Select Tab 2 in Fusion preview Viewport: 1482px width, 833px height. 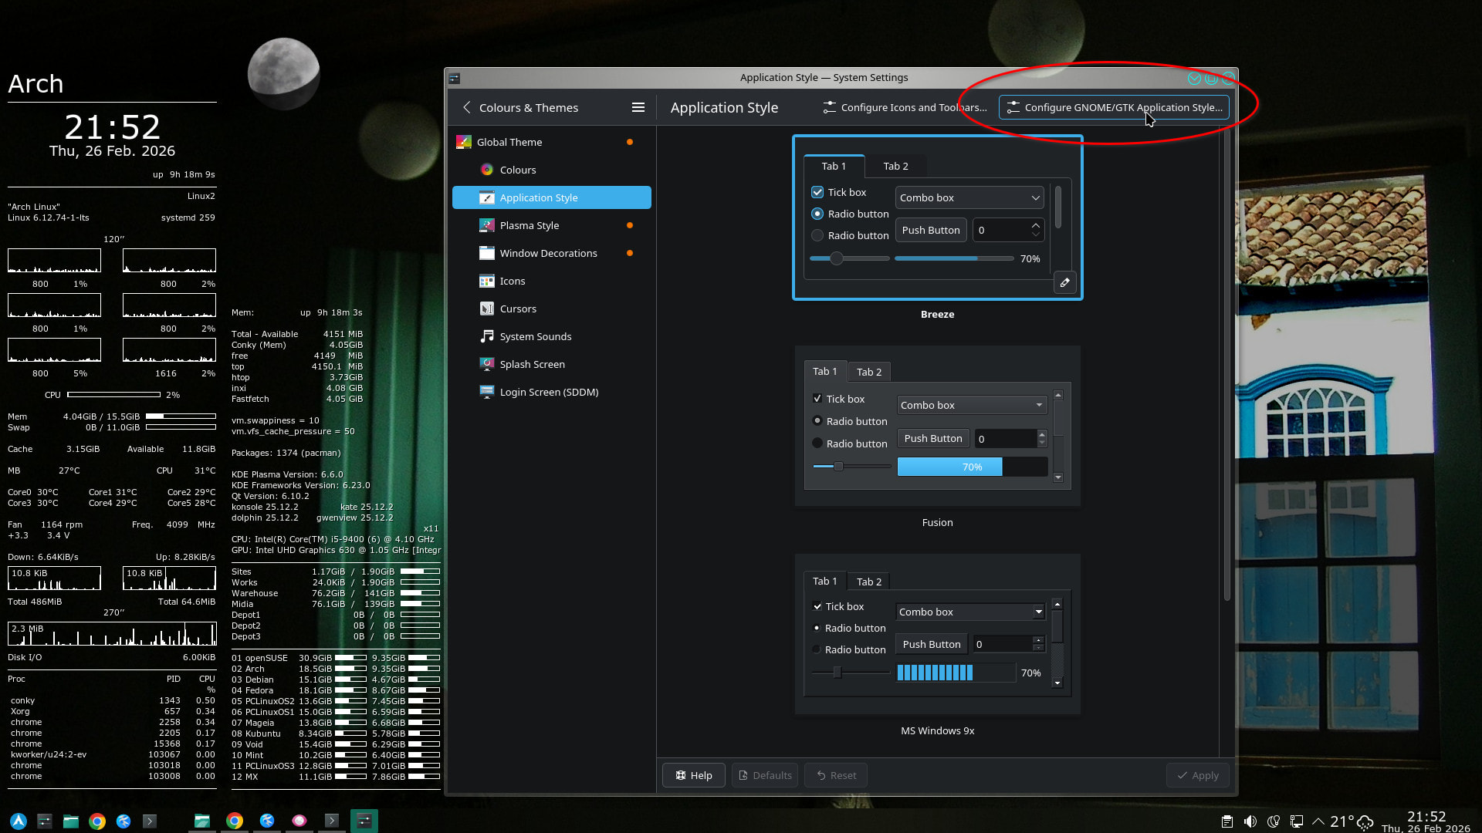[868, 372]
